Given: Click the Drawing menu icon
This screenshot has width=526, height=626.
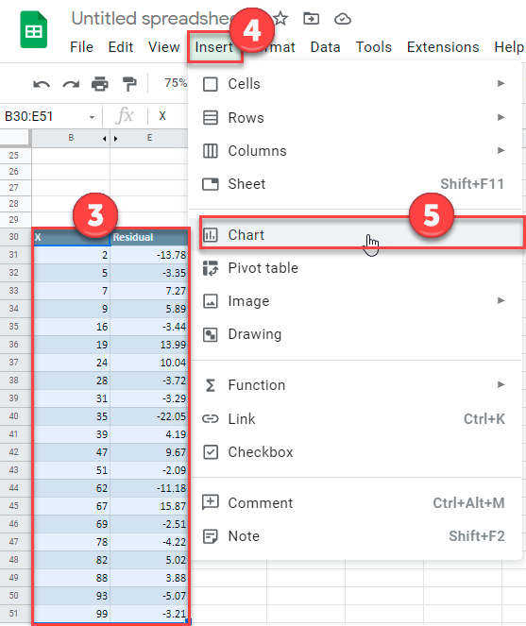Looking at the screenshot, I should click(x=211, y=334).
